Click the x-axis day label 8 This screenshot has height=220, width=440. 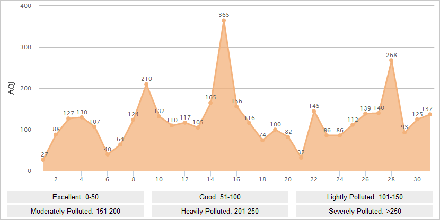coord(133,179)
